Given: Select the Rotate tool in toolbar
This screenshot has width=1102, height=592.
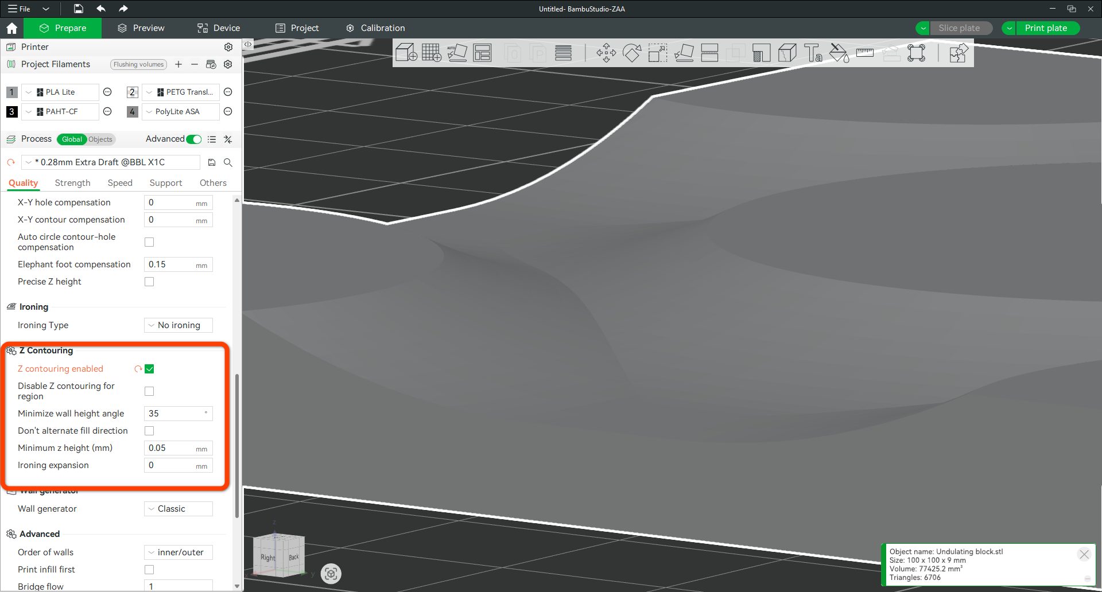Looking at the screenshot, I should point(632,53).
